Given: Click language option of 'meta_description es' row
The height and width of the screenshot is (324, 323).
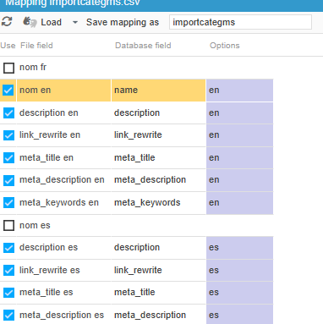Looking at the screenshot, I should [x=239, y=315].
